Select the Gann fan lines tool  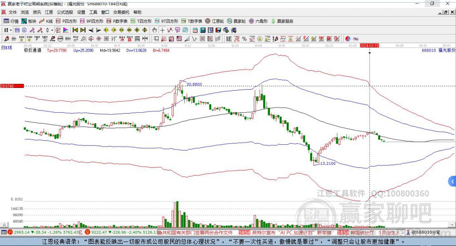[x=164, y=39]
